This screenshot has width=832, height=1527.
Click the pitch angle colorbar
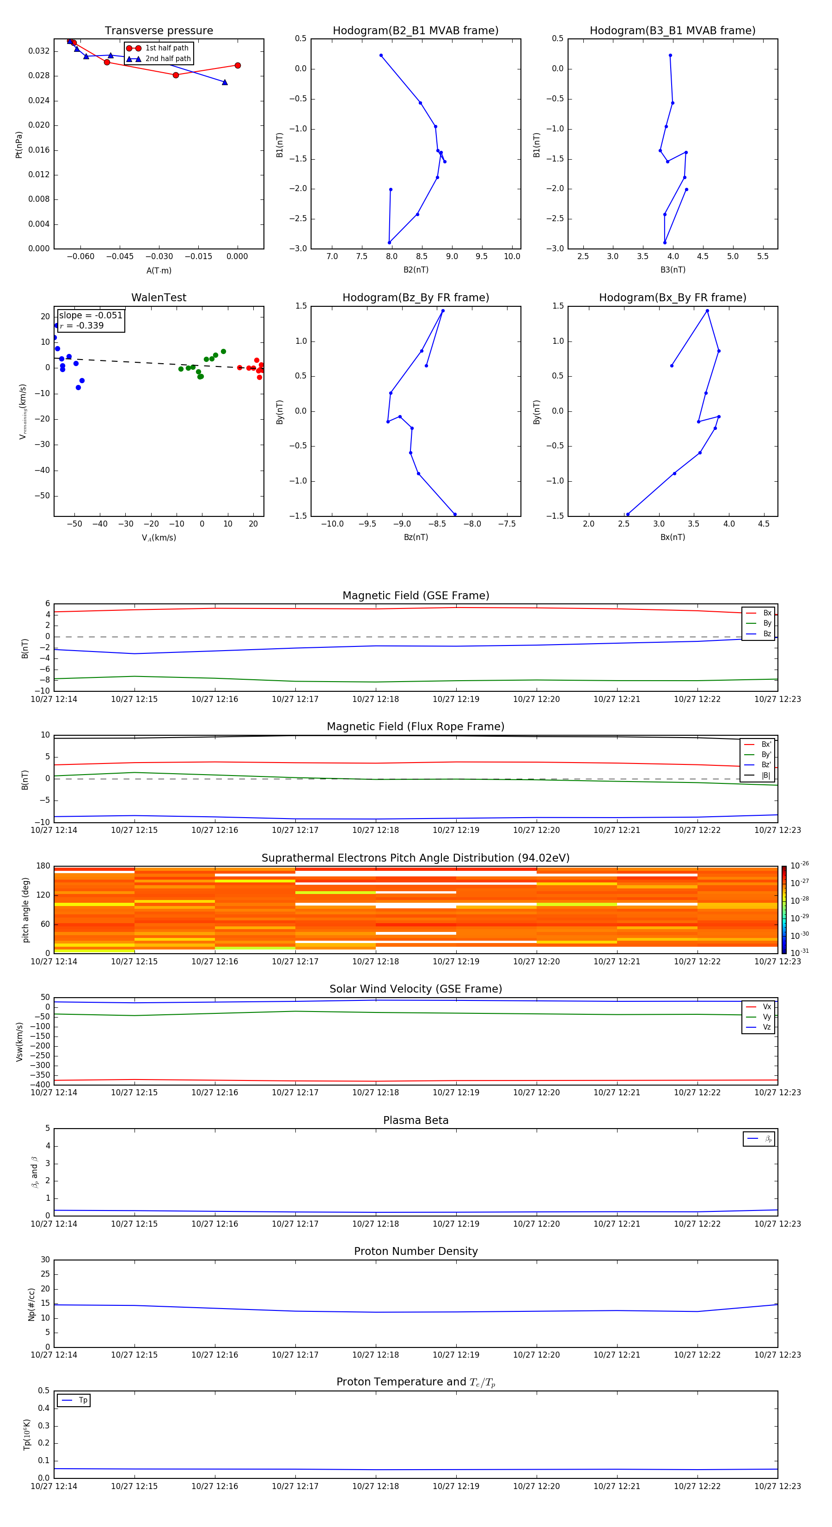coord(784,909)
